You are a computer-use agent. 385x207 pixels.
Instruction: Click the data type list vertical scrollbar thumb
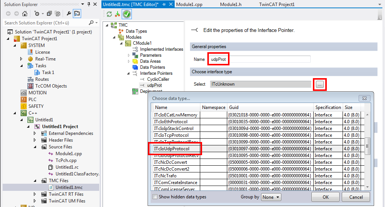(x=367, y=146)
